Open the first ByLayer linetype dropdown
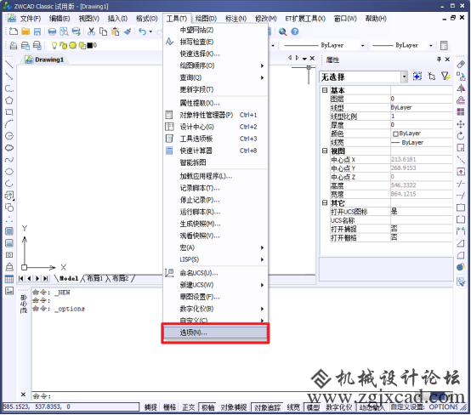Viewport: 471px width, 415px height. click(x=362, y=45)
